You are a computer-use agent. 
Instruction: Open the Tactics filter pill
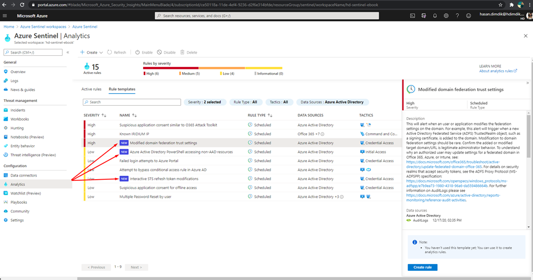tap(279, 102)
